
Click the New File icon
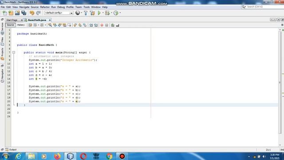click(x=5, y=13)
